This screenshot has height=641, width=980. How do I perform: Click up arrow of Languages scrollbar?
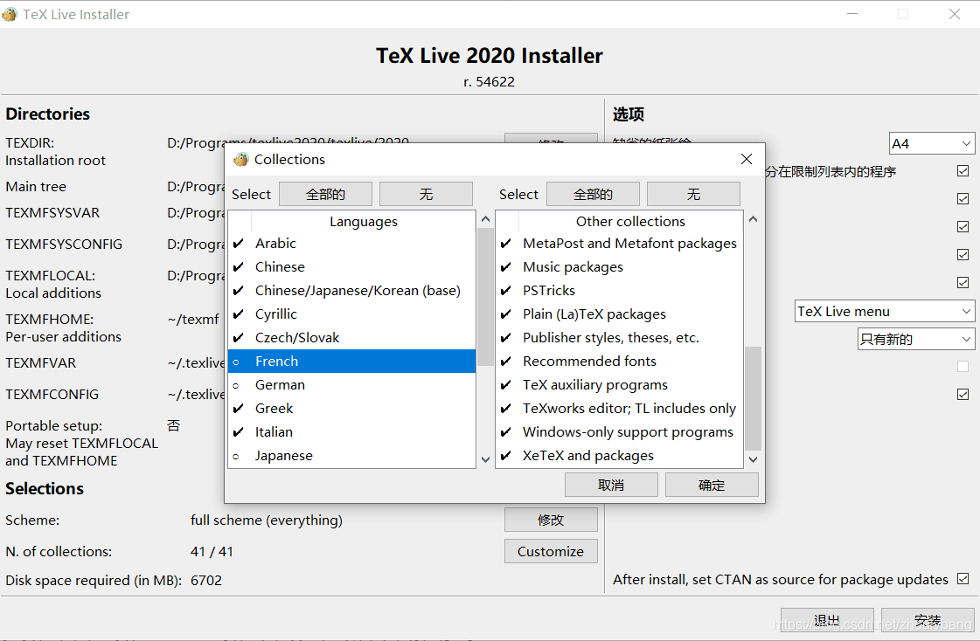click(x=485, y=220)
